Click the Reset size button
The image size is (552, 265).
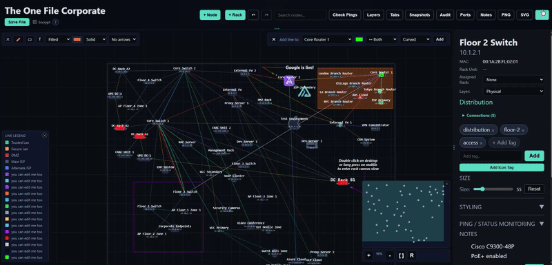coord(534,189)
